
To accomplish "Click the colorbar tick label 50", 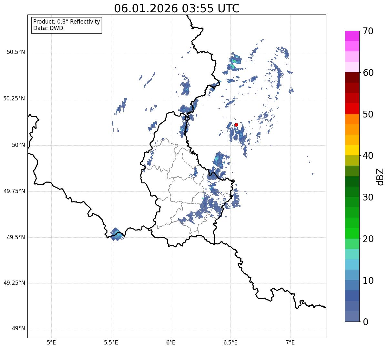I will pyautogui.click(x=368, y=114).
